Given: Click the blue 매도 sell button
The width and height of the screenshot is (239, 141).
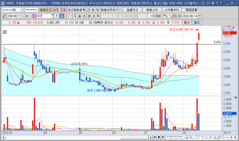Looking at the screenshot, I should tap(197, 22).
